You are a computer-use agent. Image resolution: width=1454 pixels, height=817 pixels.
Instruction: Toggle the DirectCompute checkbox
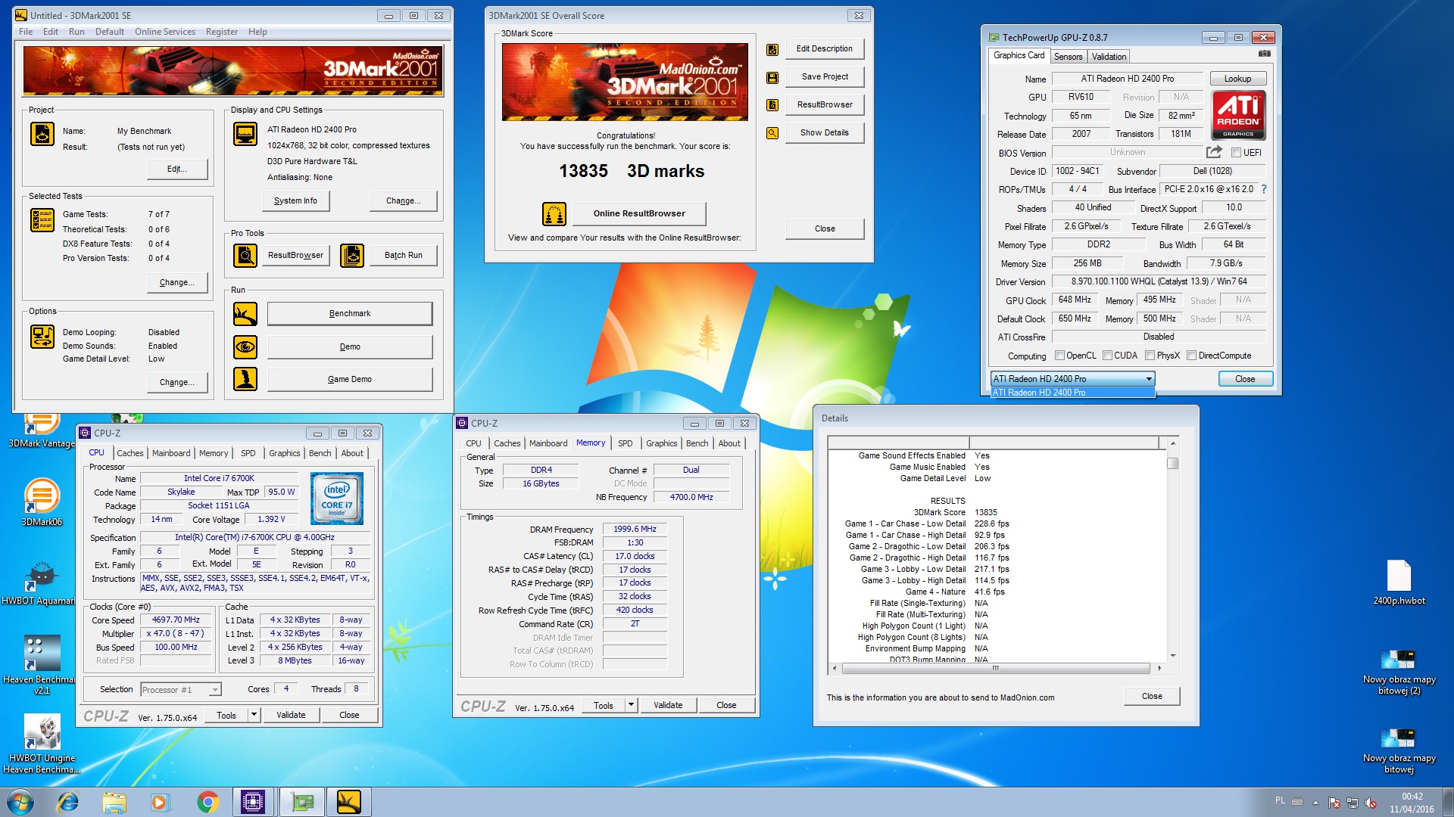[1191, 356]
